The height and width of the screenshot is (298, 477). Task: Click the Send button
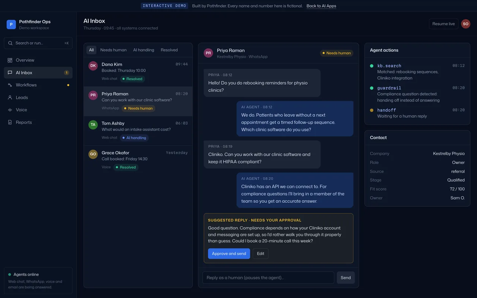[346, 278]
